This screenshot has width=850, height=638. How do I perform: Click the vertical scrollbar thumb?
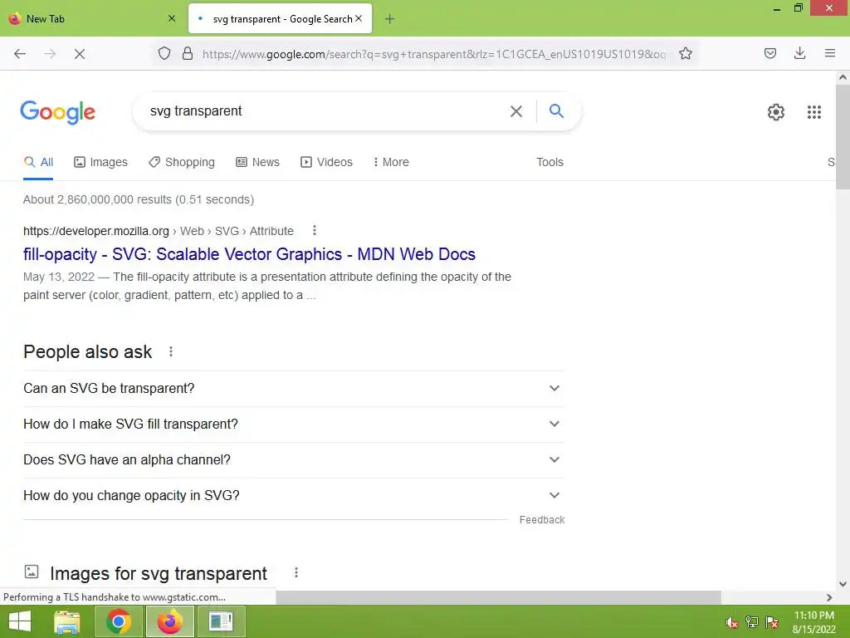[x=843, y=135]
